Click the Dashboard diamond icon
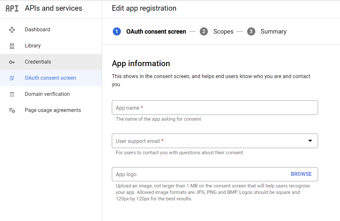340x221 pixels. click(x=12, y=30)
